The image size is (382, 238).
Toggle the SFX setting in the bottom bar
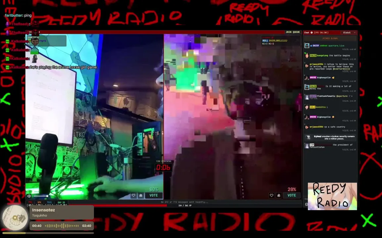39,204
